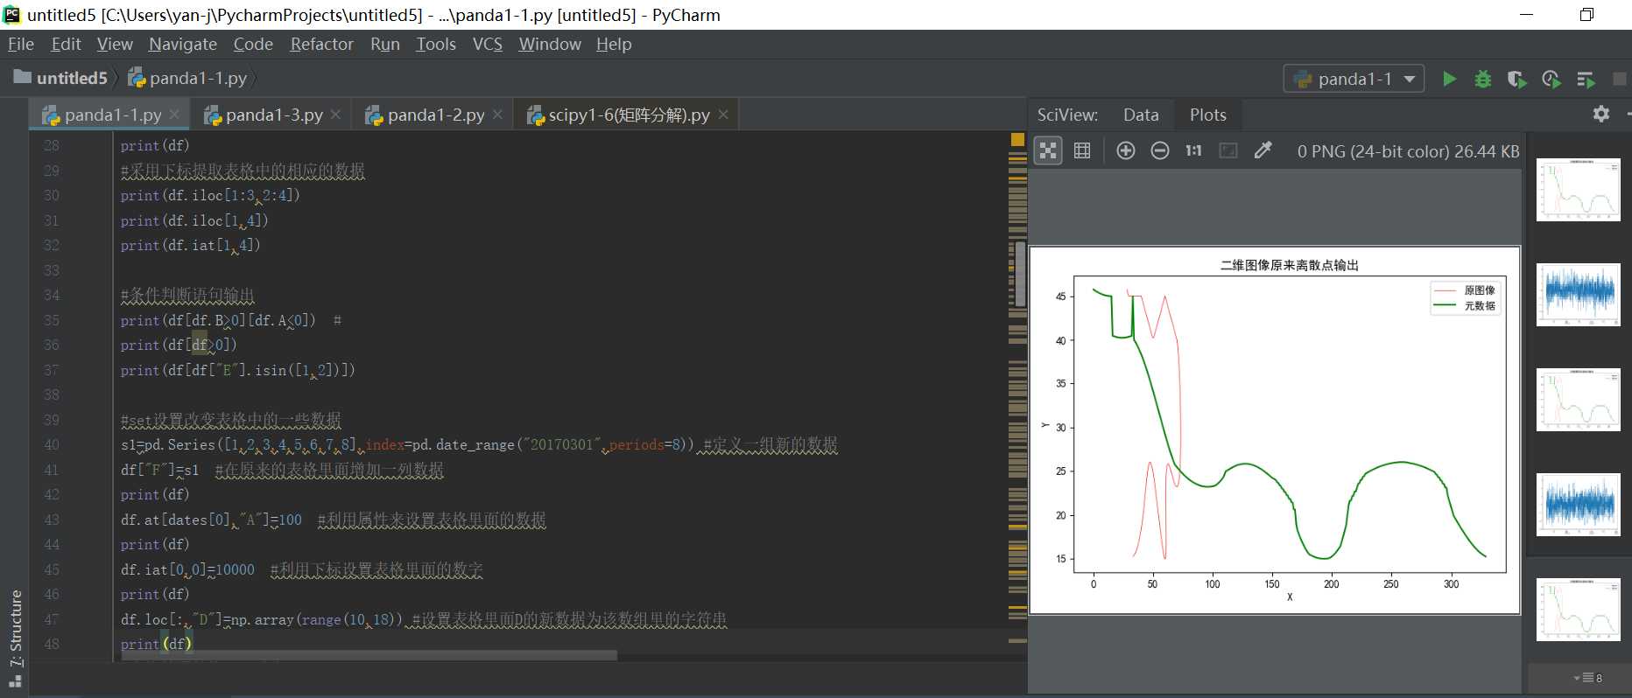Click the line df.at[dates[0],"A"]=100
This screenshot has width=1632, height=698.
tap(211, 520)
